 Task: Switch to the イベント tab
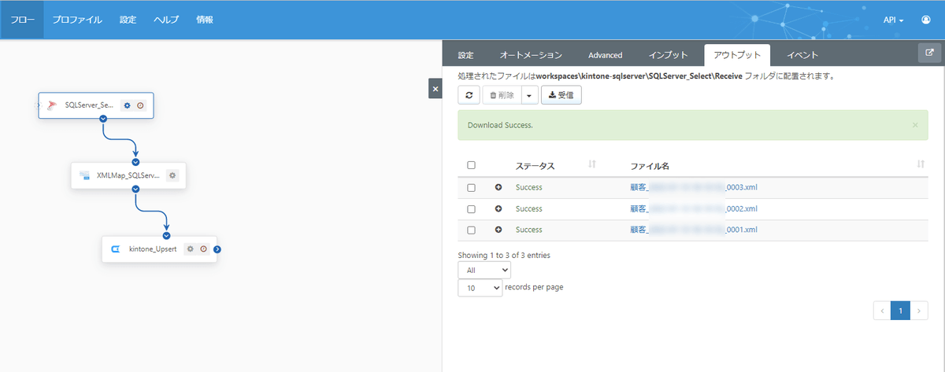point(802,55)
